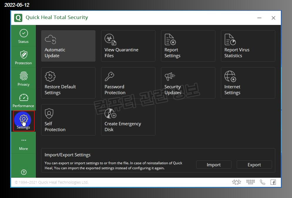Open the Security Updates tile
The image size is (292, 198).
coord(188,83)
